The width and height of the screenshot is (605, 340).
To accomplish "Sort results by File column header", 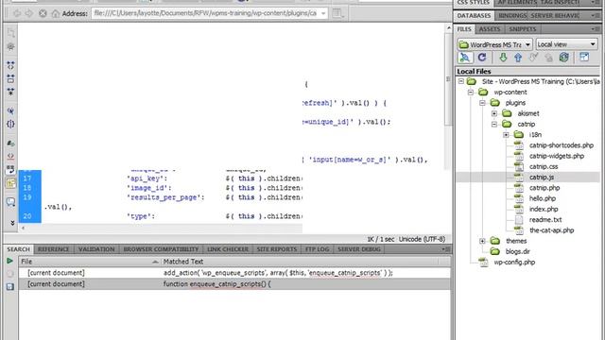I will point(90,262).
